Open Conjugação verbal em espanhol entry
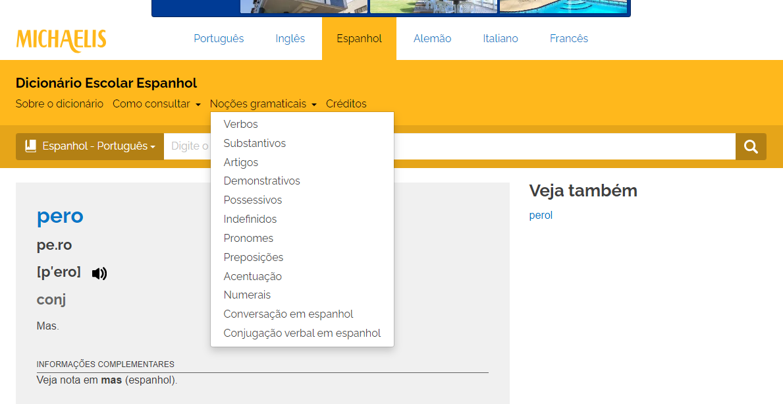The image size is (783, 404). pos(302,333)
